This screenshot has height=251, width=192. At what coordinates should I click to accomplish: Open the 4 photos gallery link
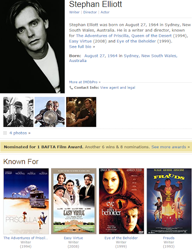(20, 133)
